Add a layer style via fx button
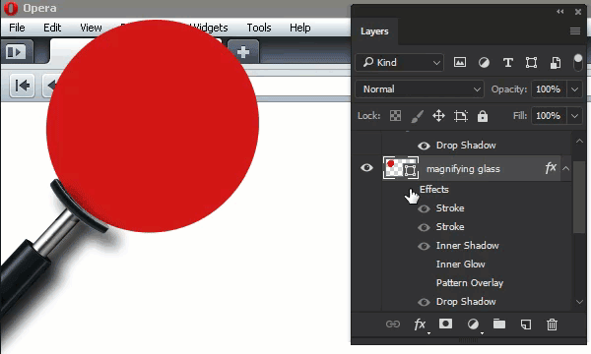 tap(421, 324)
